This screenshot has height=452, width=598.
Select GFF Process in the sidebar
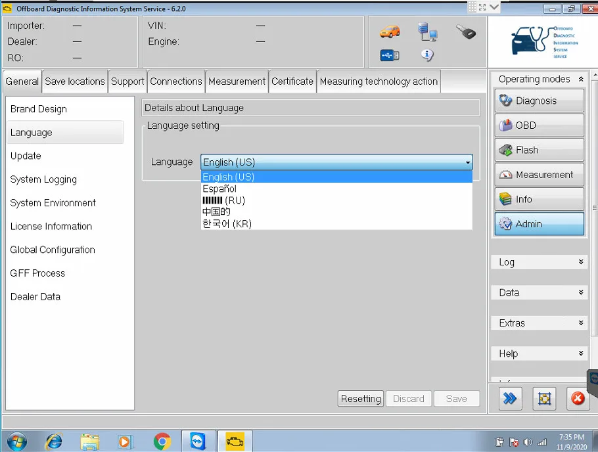[x=65, y=273]
